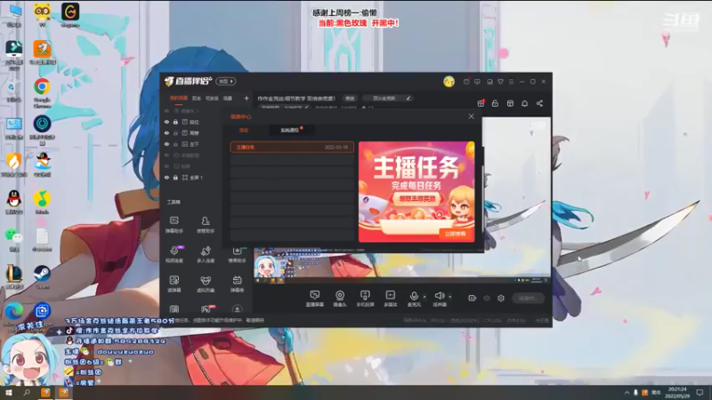Toggle visibility of 左下 source

click(x=166, y=144)
